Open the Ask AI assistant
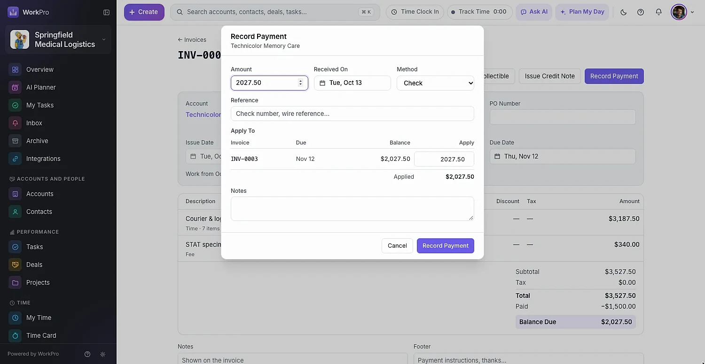Image resolution: width=705 pixels, height=364 pixels. pyautogui.click(x=534, y=12)
